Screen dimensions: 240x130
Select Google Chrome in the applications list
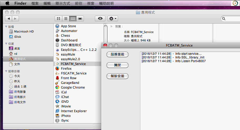[73, 88]
